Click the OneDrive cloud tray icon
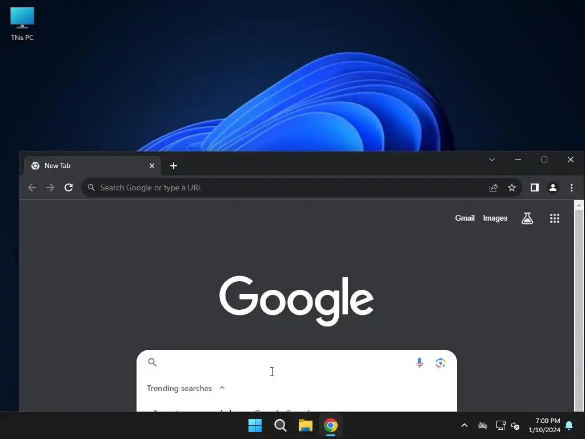 click(x=482, y=425)
